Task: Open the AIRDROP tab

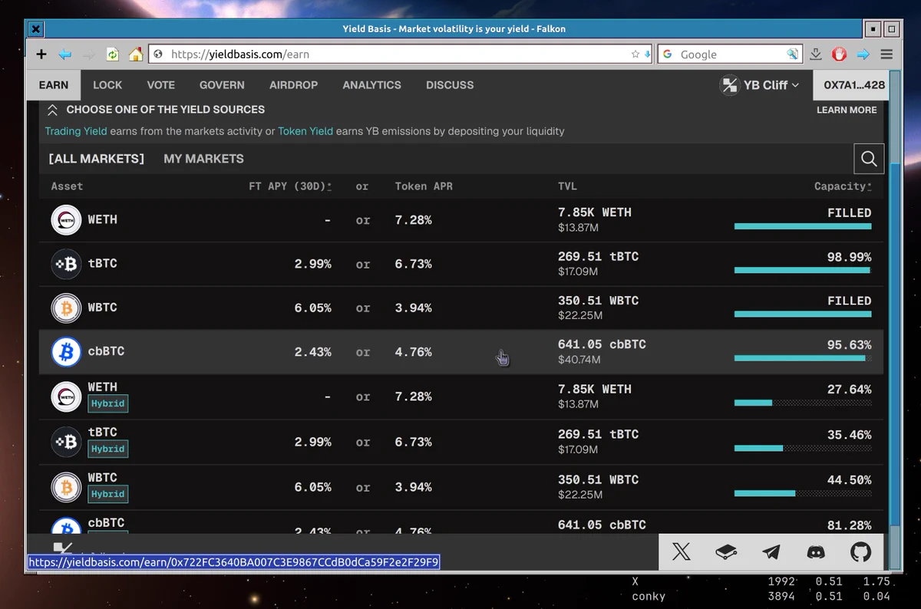Action: pos(293,85)
